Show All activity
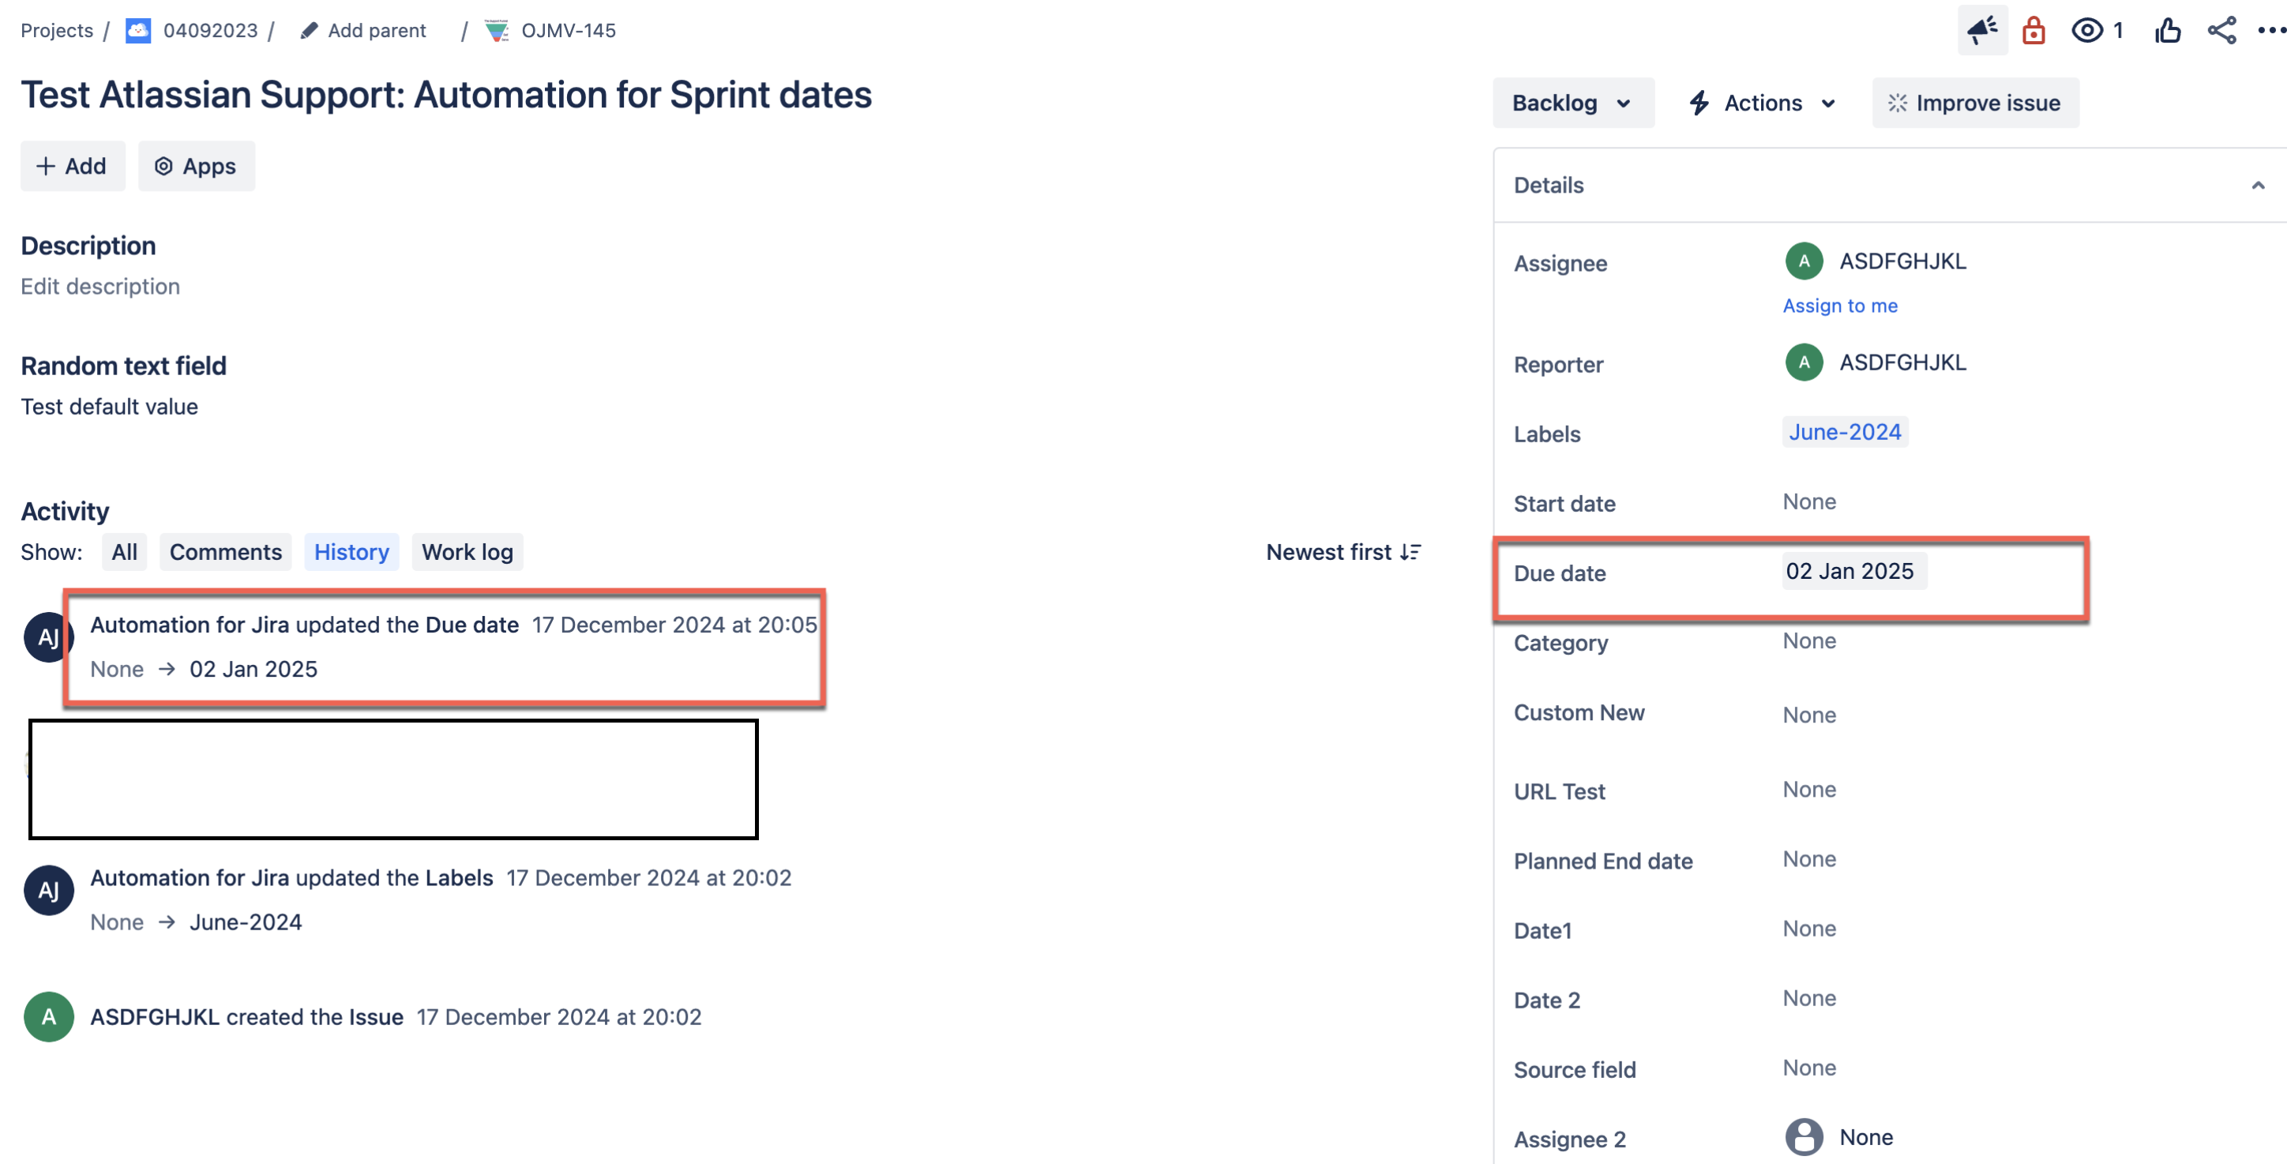 [x=124, y=552]
